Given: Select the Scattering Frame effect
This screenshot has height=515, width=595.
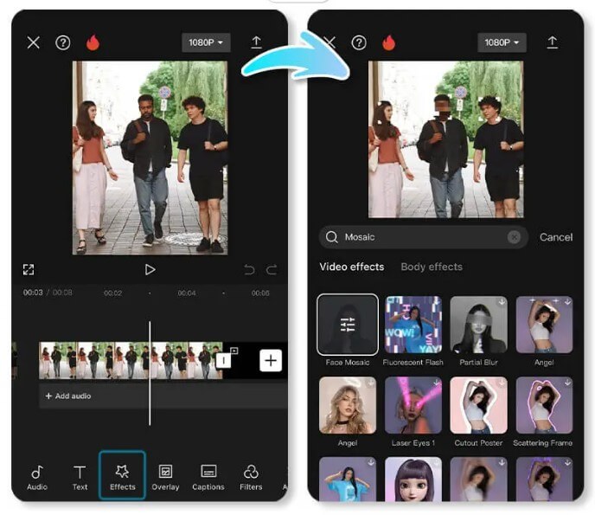Looking at the screenshot, I should point(544,405).
